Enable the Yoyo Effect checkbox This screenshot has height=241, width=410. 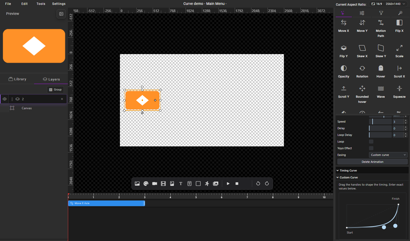(x=371, y=148)
